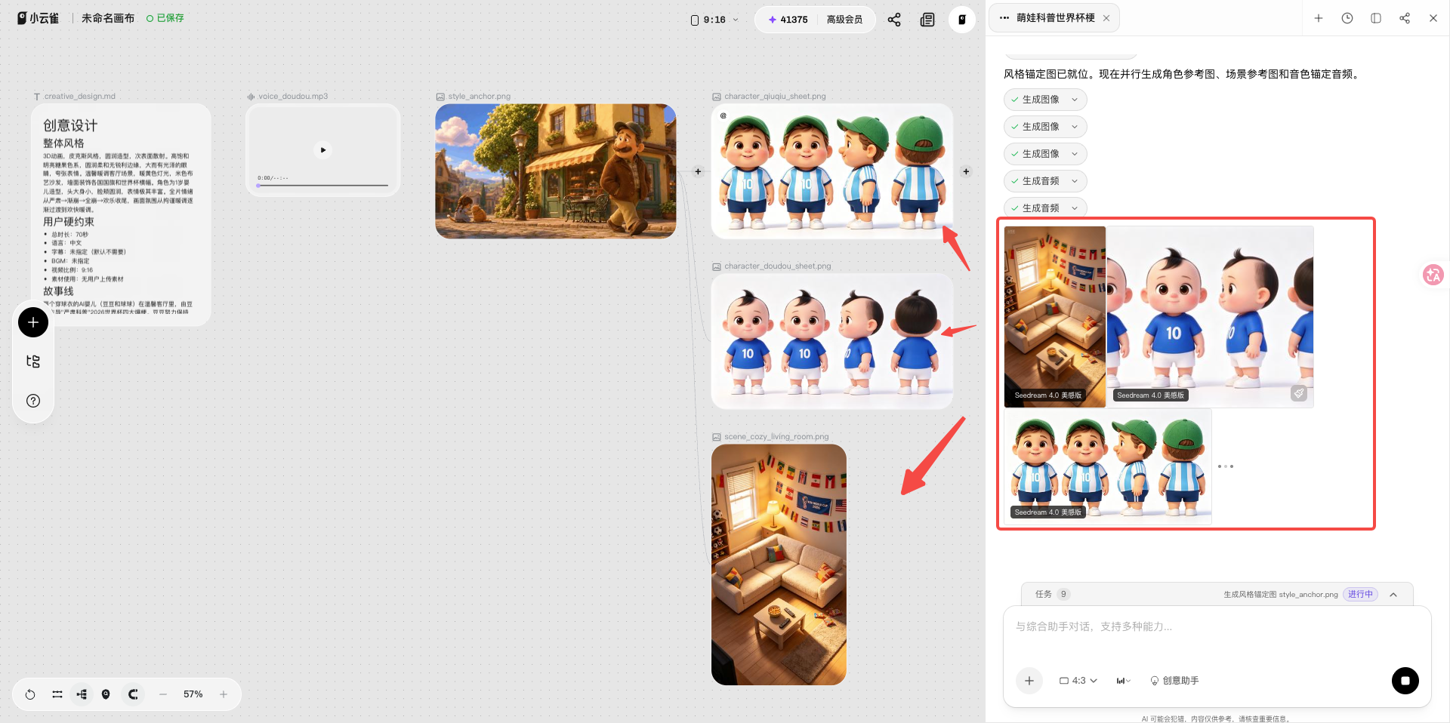Expand the first 生成图像 step
Screen dimensions: 1450x723
[x=1045, y=100]
